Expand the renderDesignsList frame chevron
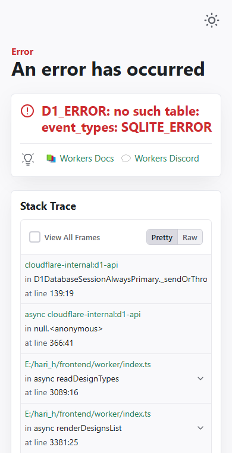 (x=200, y=428)
